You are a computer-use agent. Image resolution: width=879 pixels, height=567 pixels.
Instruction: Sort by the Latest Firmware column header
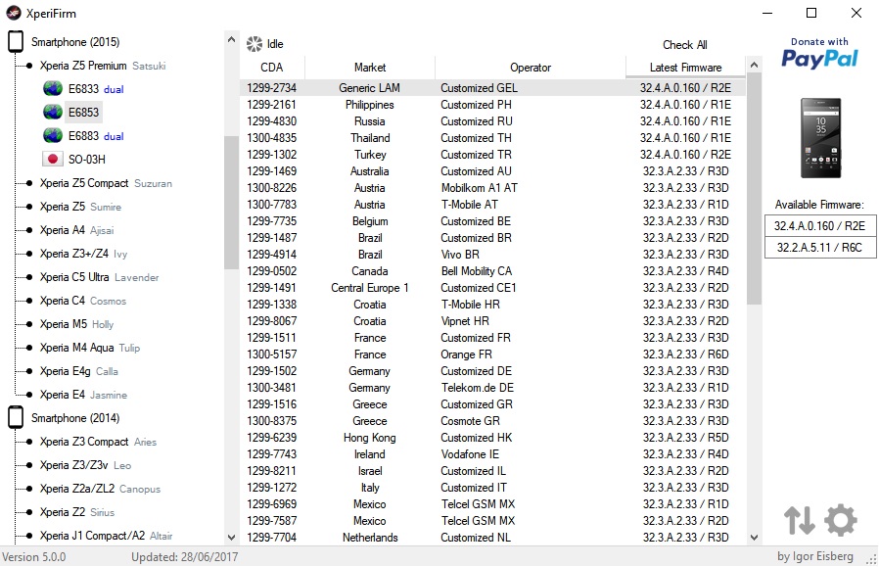(685, 68)
